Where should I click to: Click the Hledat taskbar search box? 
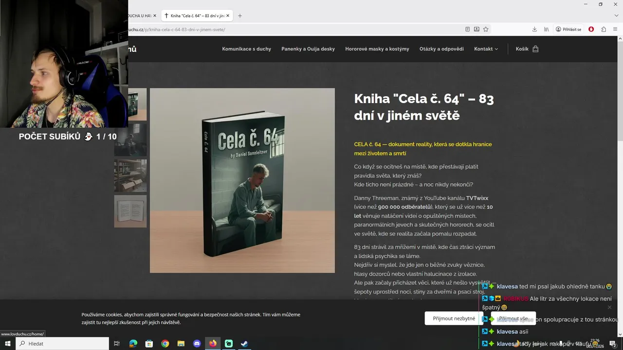coord(62,344)
